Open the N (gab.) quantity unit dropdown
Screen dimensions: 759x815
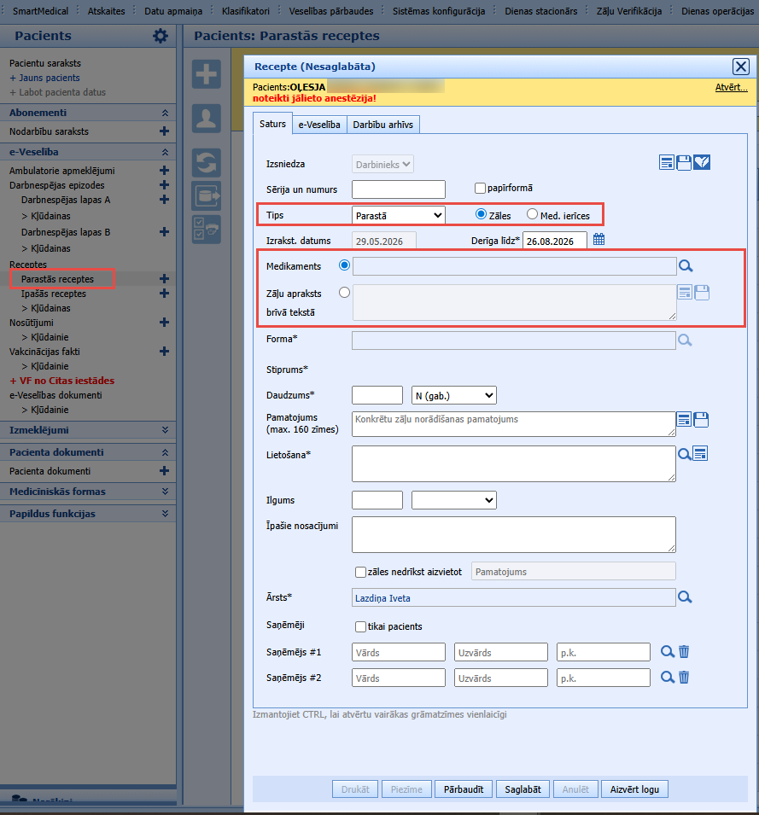pyautogui.click(x=454, y=395)
